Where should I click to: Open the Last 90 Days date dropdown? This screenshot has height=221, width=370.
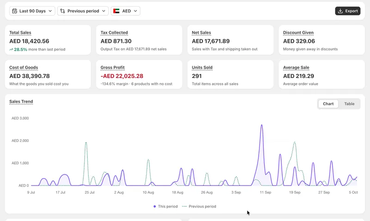click(x=32, y=11)
